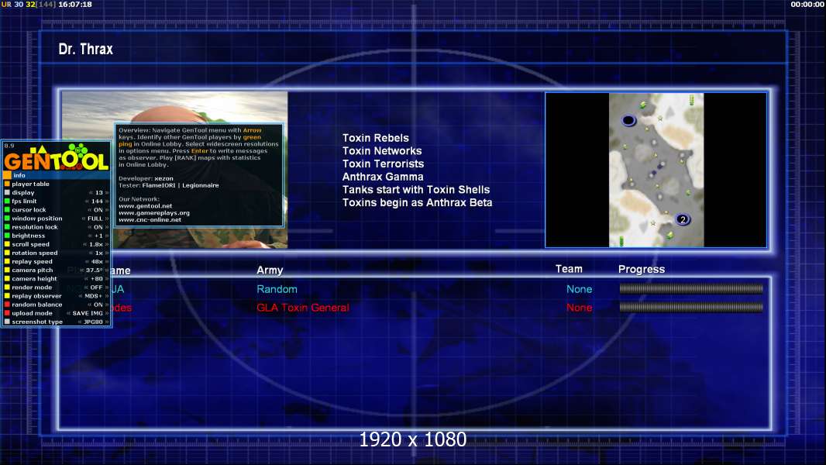The height and width of the screenshot is (465, 826).
Task: Click progress bar for GLA Toxin General
Action: [x=691, y=308]
